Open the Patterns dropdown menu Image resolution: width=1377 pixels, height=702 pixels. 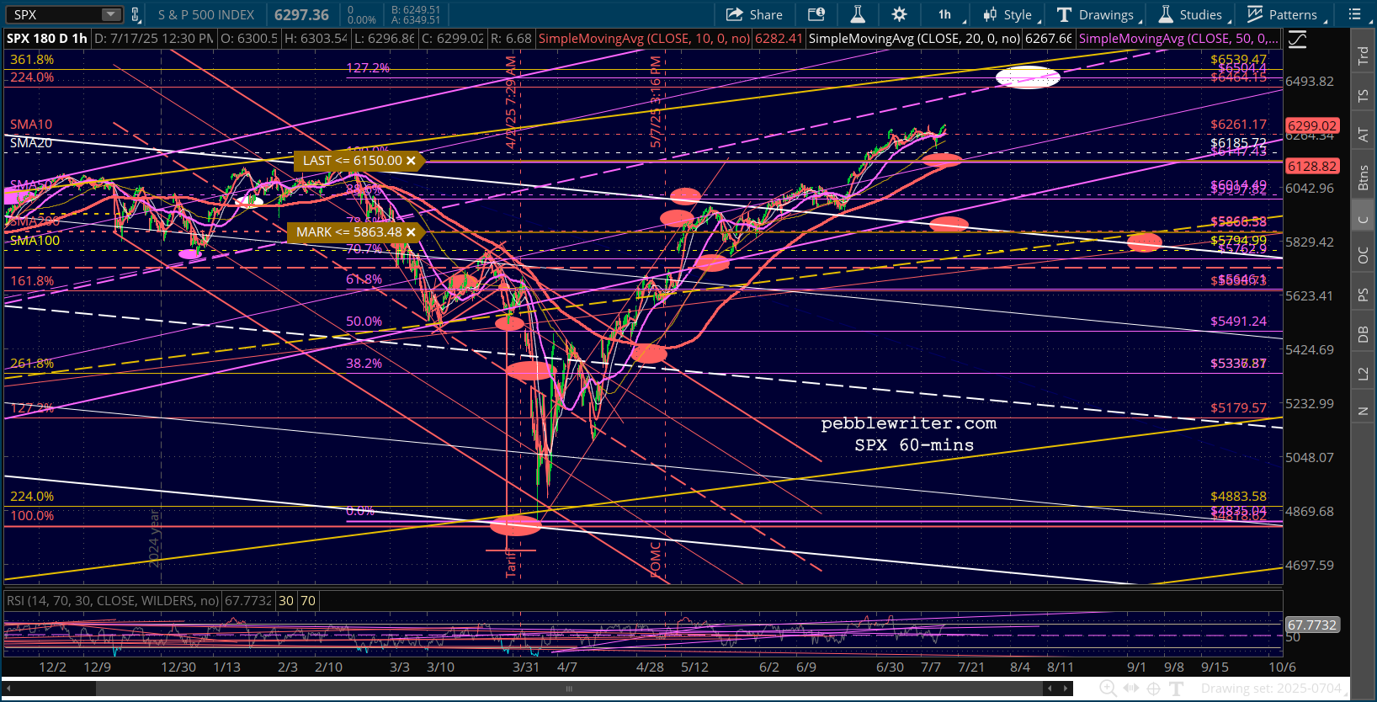[1285, 14]
